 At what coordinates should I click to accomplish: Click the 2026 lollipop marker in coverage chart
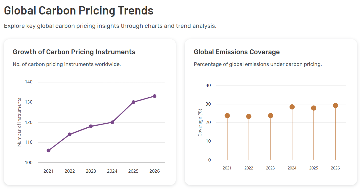[x=335, y=106]
